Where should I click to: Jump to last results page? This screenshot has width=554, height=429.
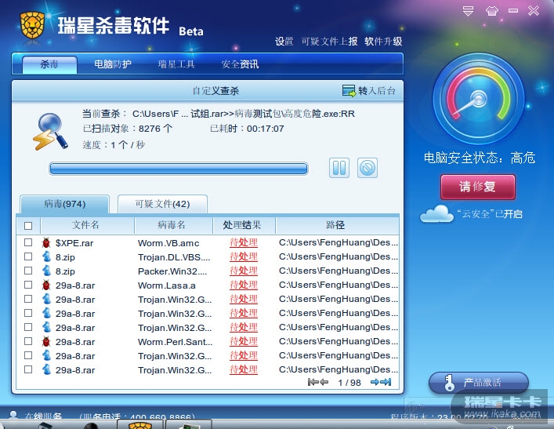(386, 382)
